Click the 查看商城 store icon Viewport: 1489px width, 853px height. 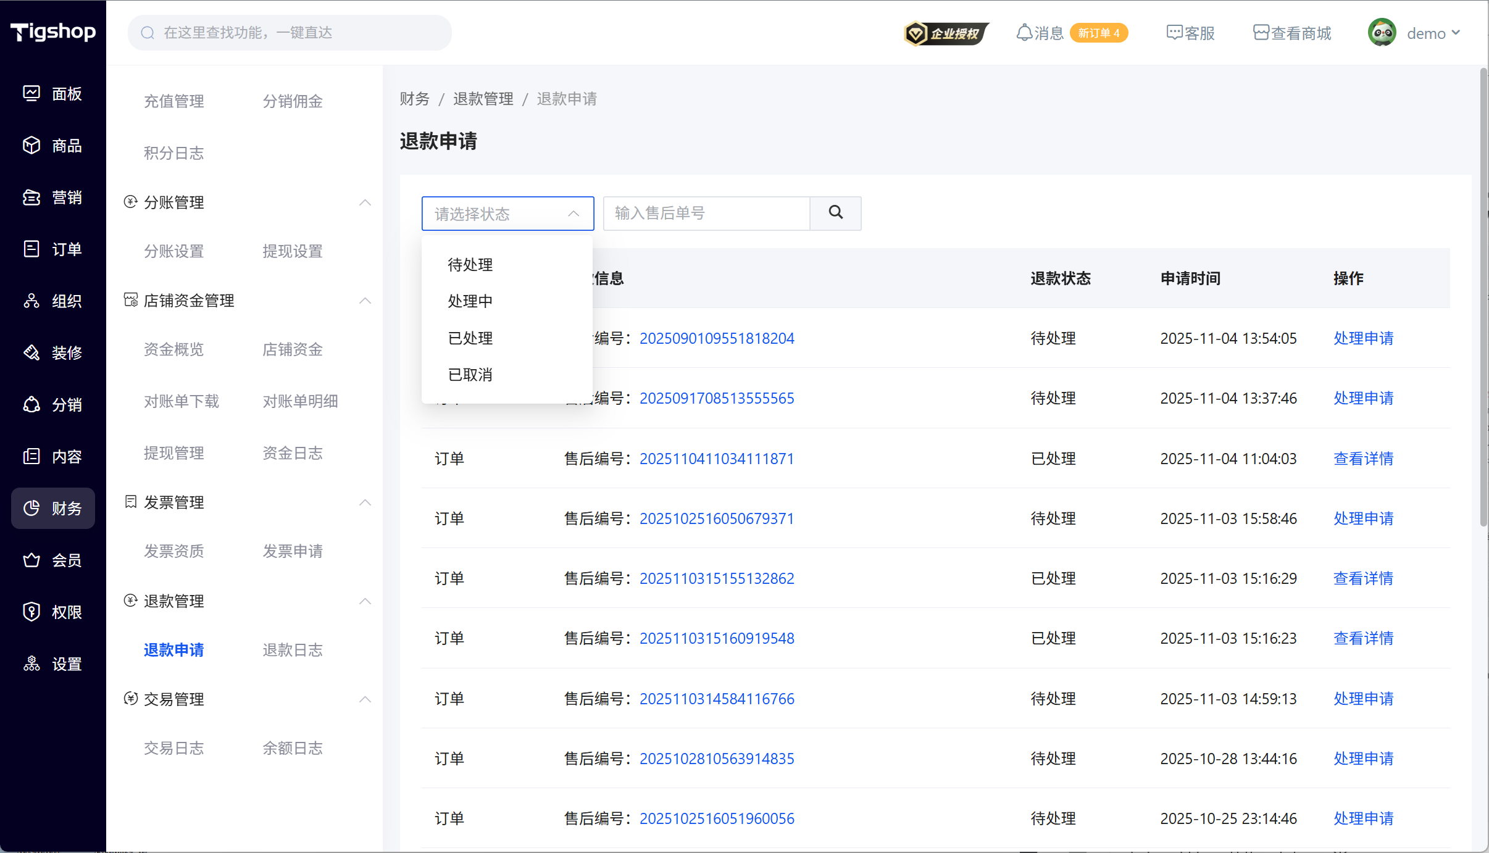pyautogui.click(x=1261, y=33)
